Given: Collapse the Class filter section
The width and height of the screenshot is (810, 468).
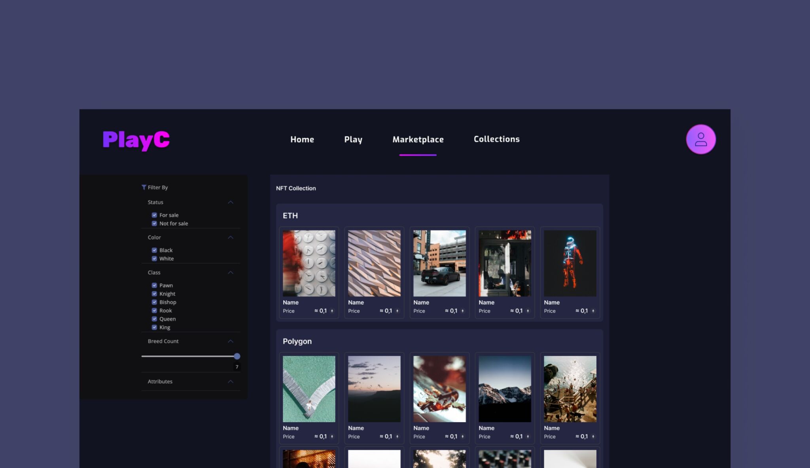Looking at the screenshot, I should [x=231, y=273].
